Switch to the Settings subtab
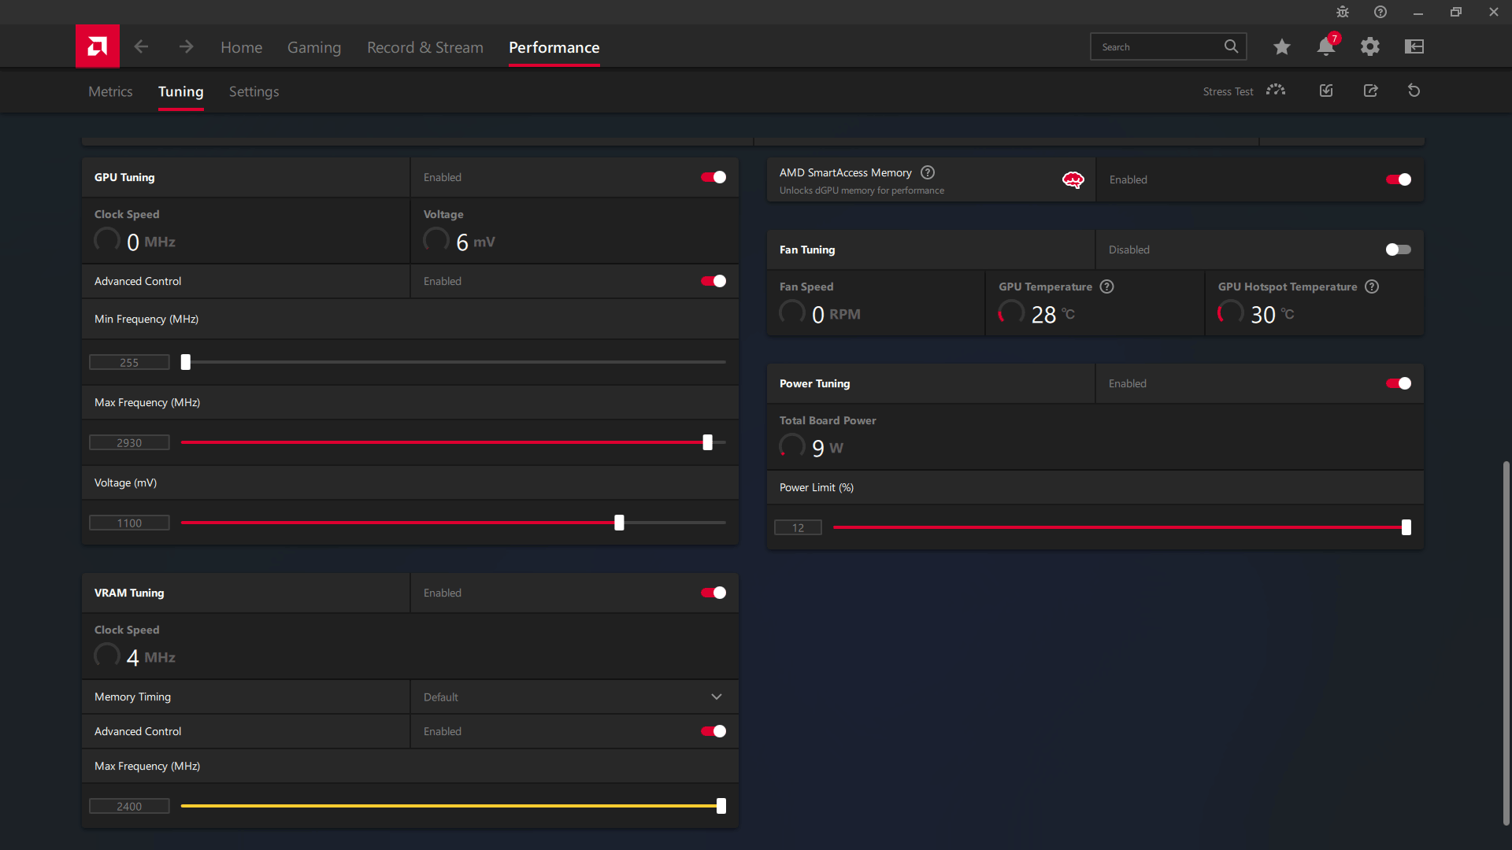Viewport: 1512px width, 850px height. click(254, 91)
